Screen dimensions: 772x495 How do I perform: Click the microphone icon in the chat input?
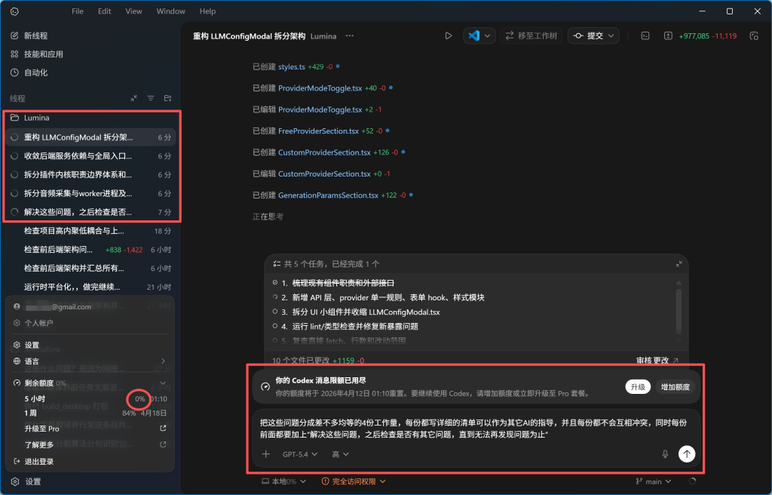click(x=665, y=453)
